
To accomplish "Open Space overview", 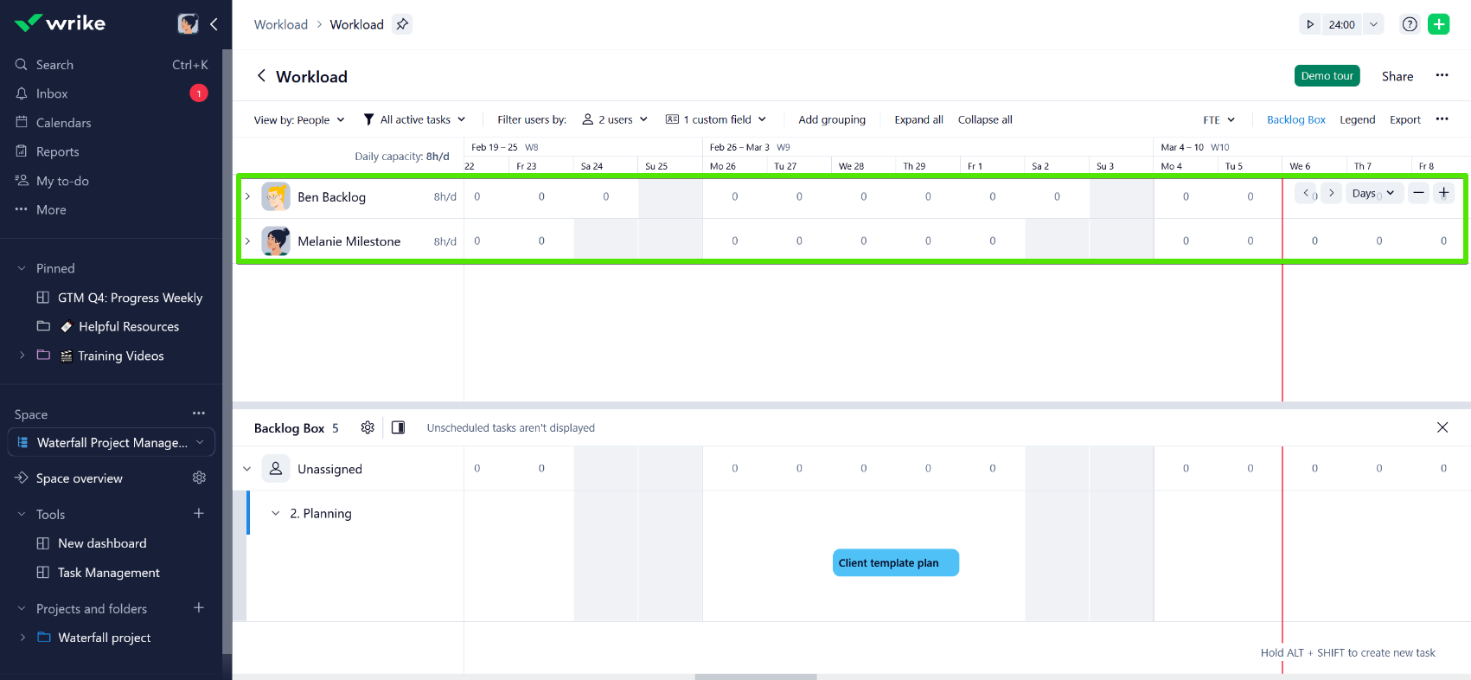I will (x=80, y=478).
